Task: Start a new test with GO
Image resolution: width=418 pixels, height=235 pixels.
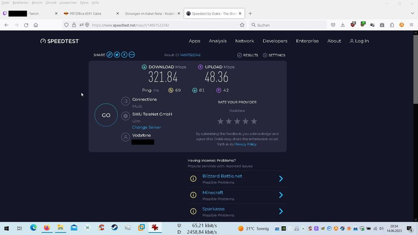Action: click(x=106, y=115)
